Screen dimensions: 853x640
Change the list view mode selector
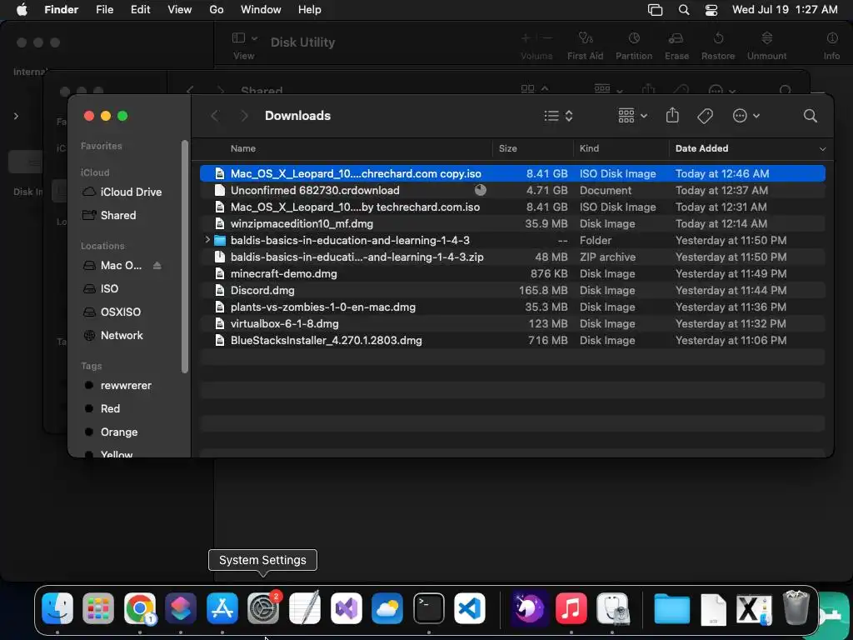tap(558, 116)
